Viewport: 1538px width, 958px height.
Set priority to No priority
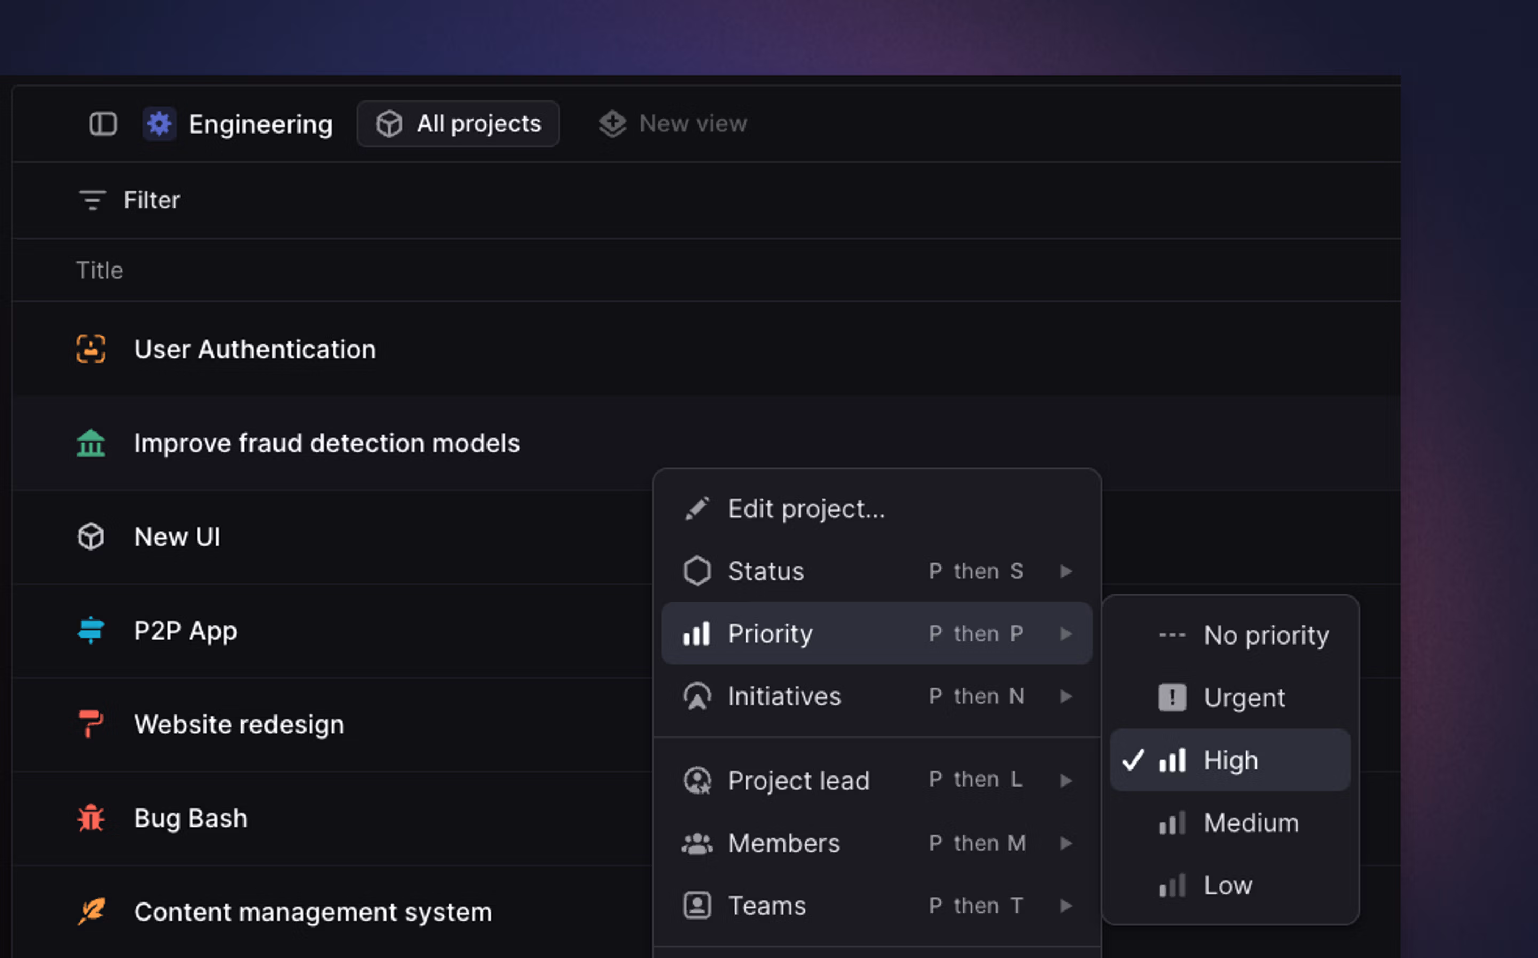pos(1266,635)
